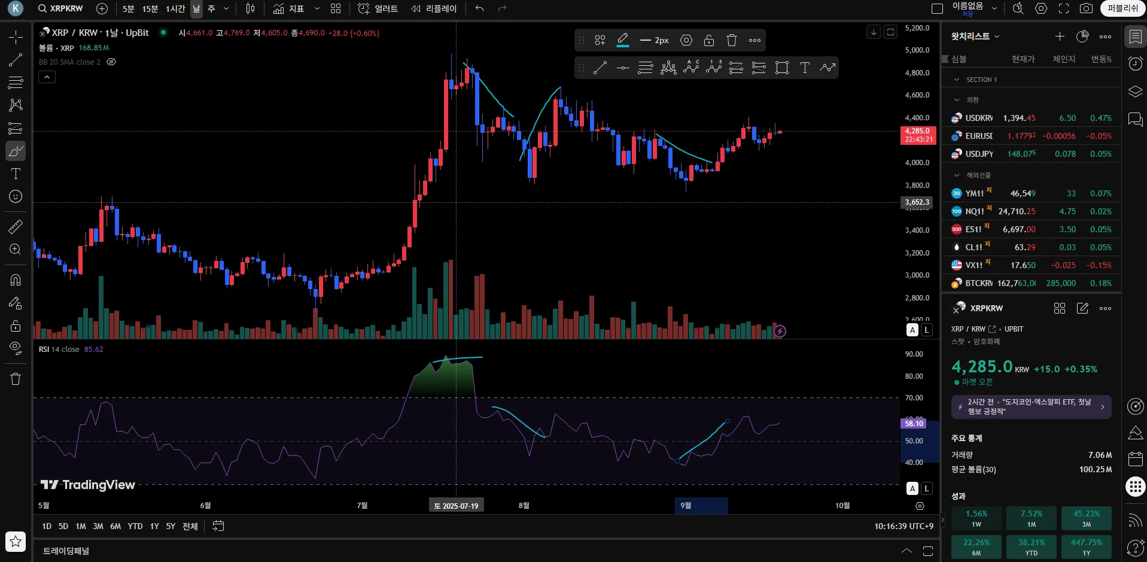Expand the 트레이딩패널 trading panel chevron
Screen dimensions: 1147x562
pos(906,551)
